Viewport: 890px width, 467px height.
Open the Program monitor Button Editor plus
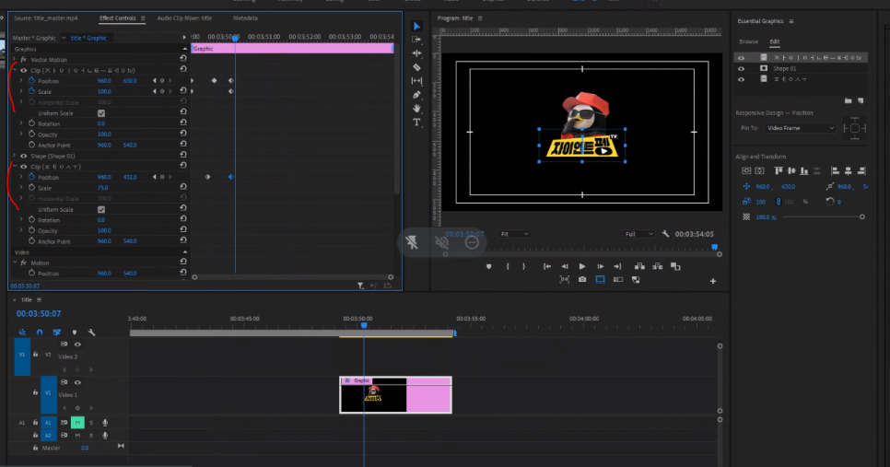713,281
